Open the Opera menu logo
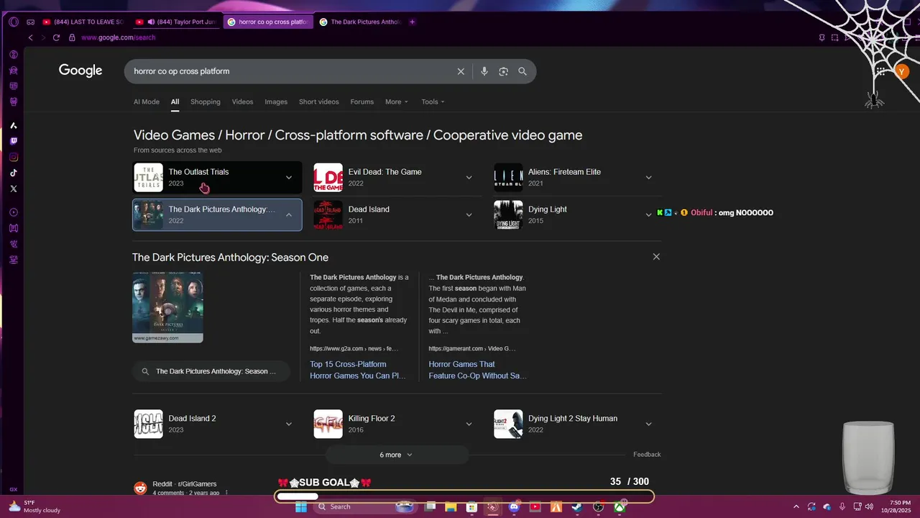920x518 pixels. point(13,22)
